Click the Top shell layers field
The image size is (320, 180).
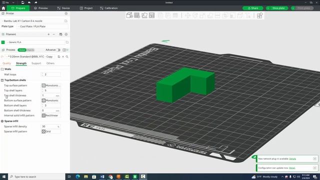[51, 90]
